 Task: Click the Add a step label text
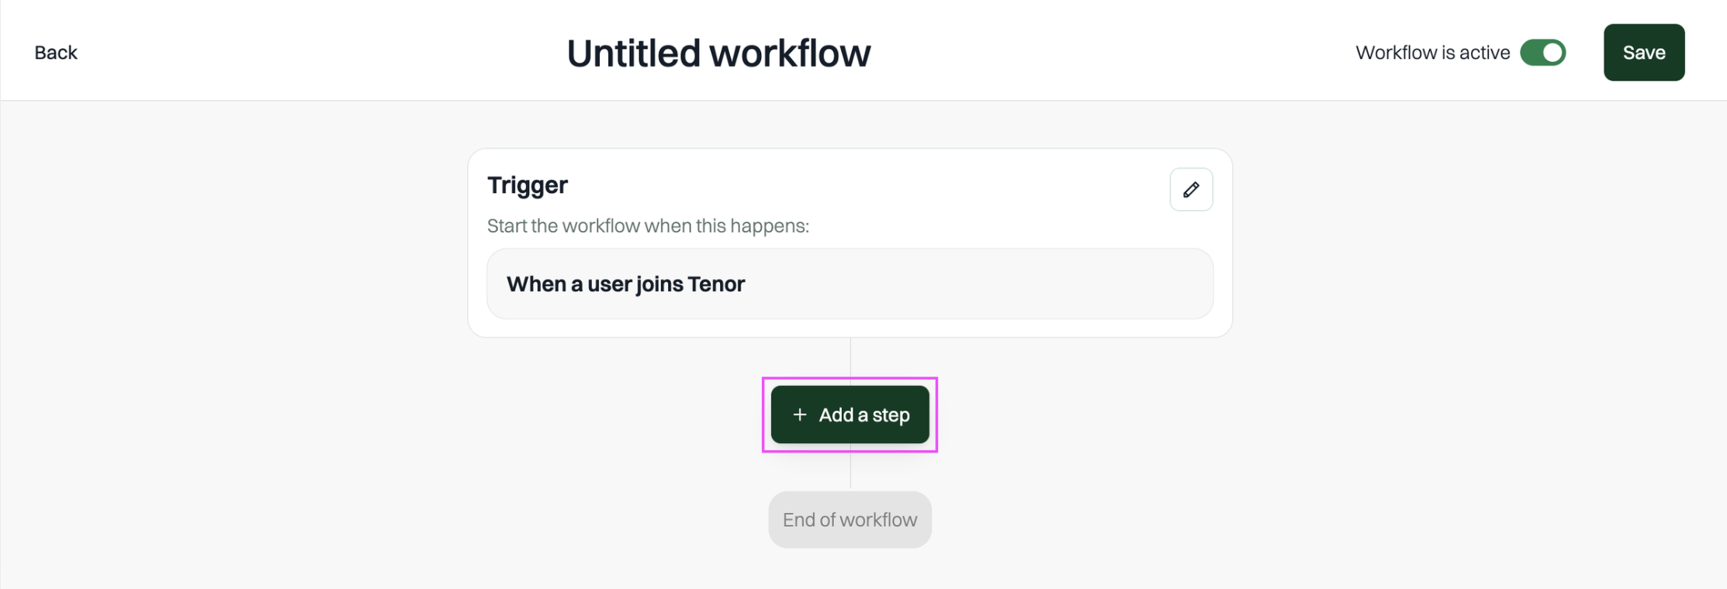coord(864,415)
